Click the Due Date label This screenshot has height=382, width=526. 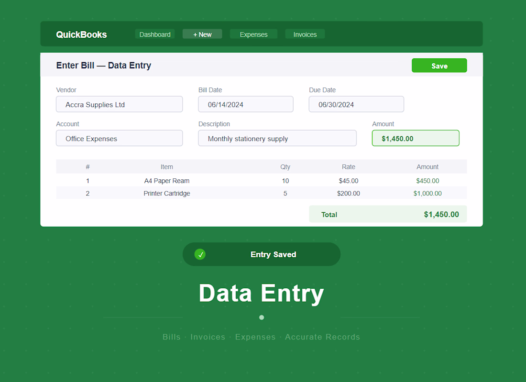click(x=322, y=90)
